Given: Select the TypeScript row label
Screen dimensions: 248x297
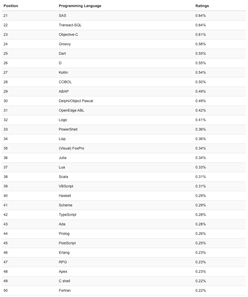Looking at the screenshot, I should (x=67, y=215).
